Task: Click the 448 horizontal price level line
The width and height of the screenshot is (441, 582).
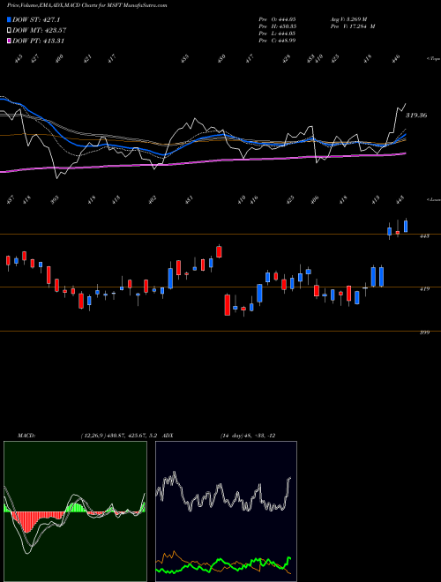Action: (220, 235)
